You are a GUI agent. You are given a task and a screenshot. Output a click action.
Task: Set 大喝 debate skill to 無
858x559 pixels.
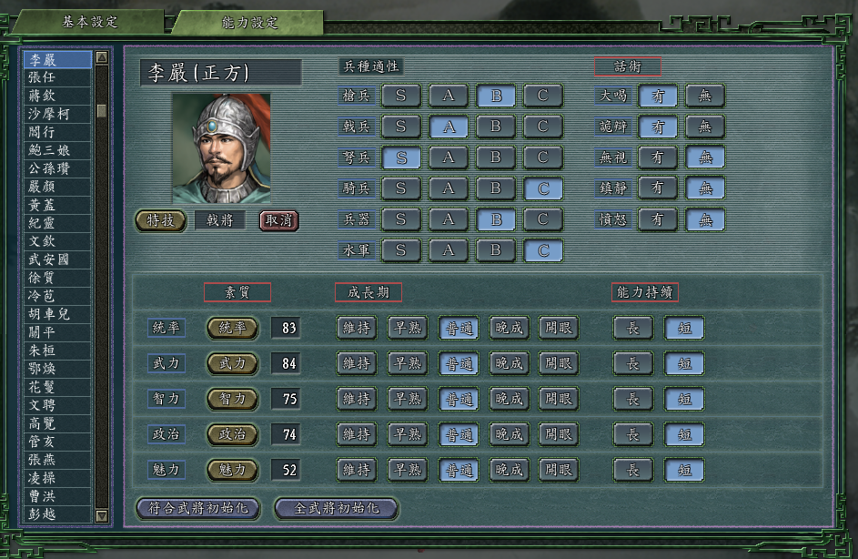705,96
